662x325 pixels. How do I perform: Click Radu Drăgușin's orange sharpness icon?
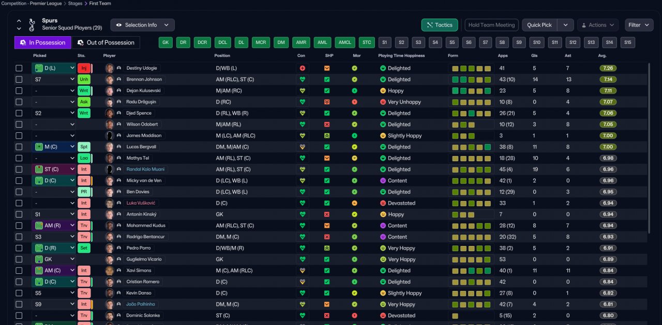[x=327, y=102]
